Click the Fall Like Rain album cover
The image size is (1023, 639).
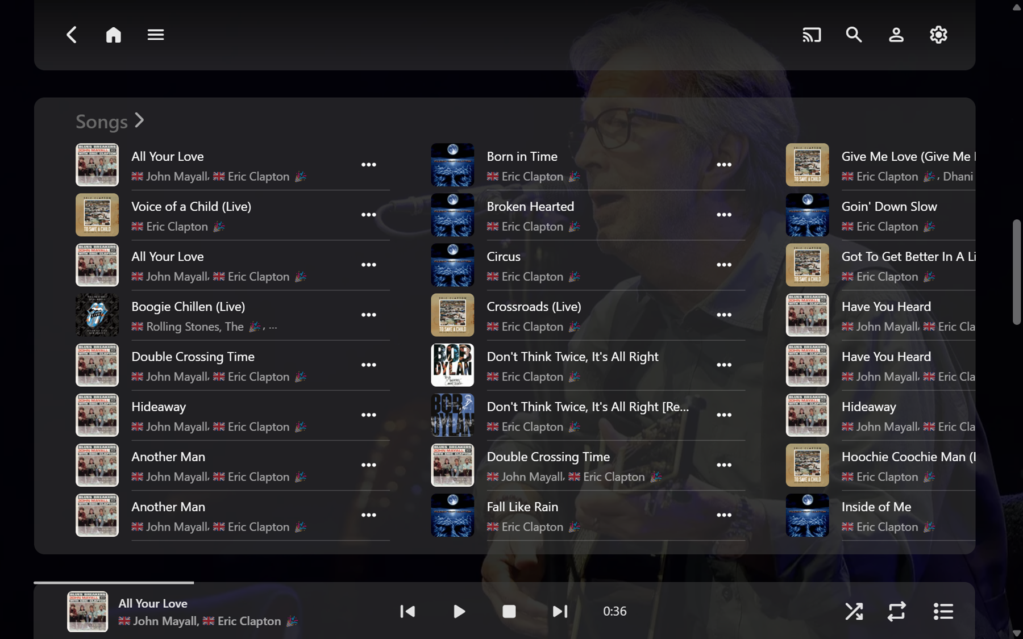click(x=452, y=515)
